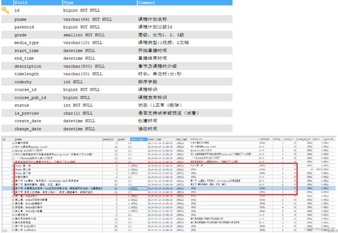Click the highlighted media_type header in data grid
This screenshot has width=338, height=233.
(139, 139)
